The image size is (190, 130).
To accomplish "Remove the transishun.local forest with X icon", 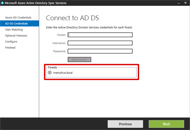I will click(50, 73).
